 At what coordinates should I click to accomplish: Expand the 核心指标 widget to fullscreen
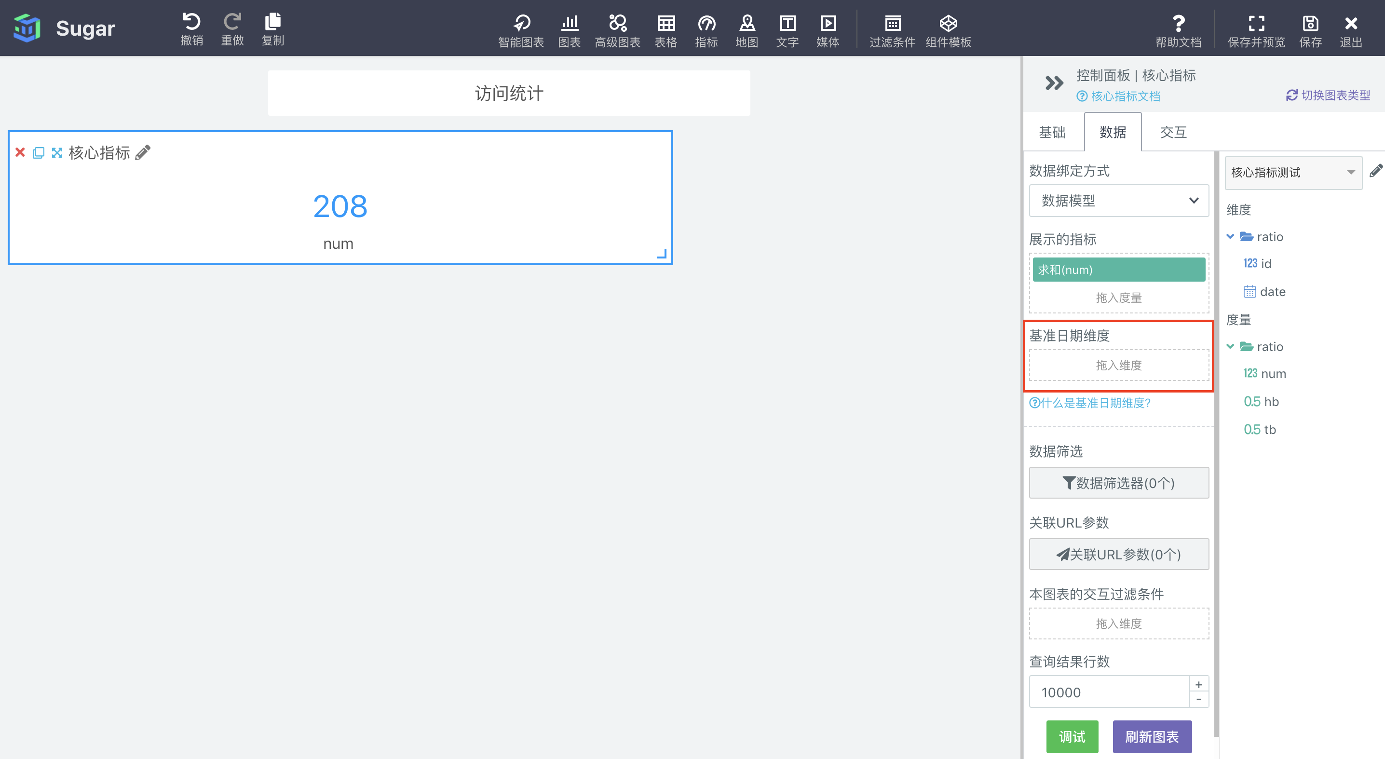[57, 153]
